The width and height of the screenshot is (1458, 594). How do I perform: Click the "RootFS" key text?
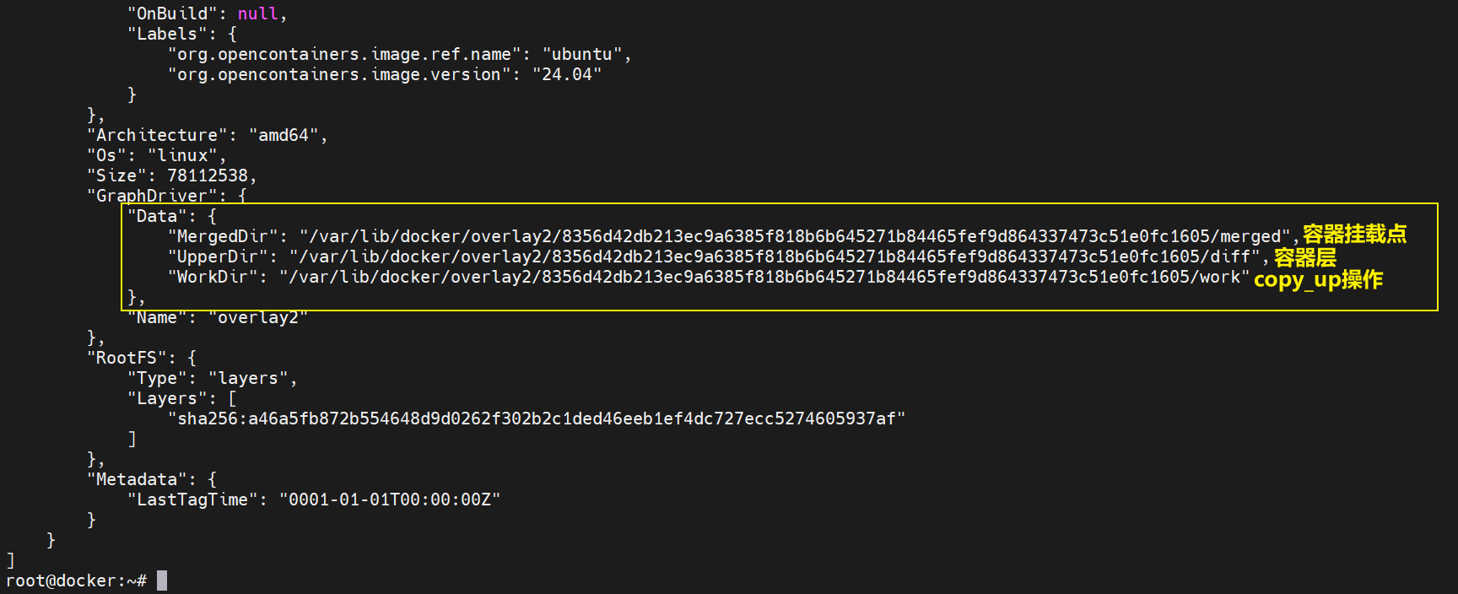[x=127, y=359]
